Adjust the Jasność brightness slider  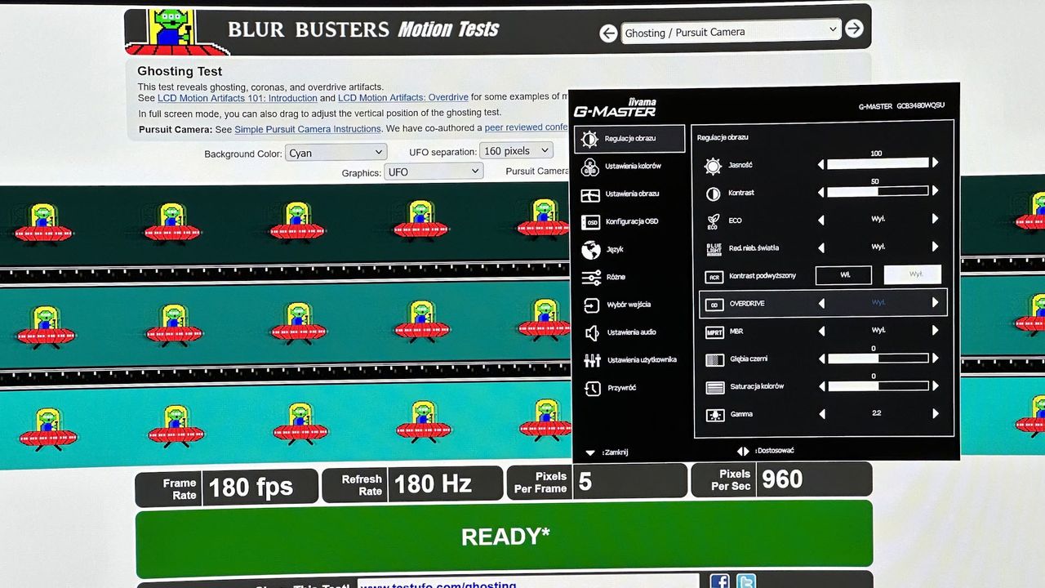click(878, 163)
